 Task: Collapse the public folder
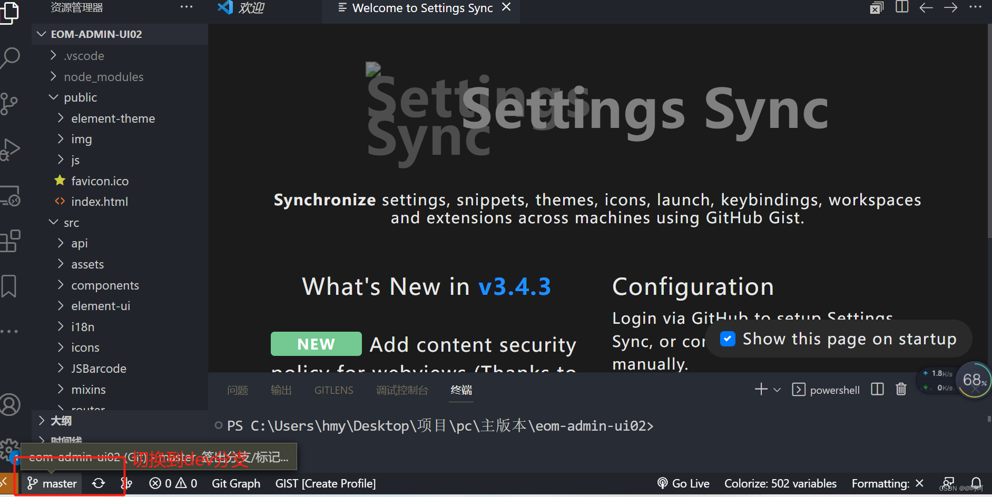[x=120, y=97]
